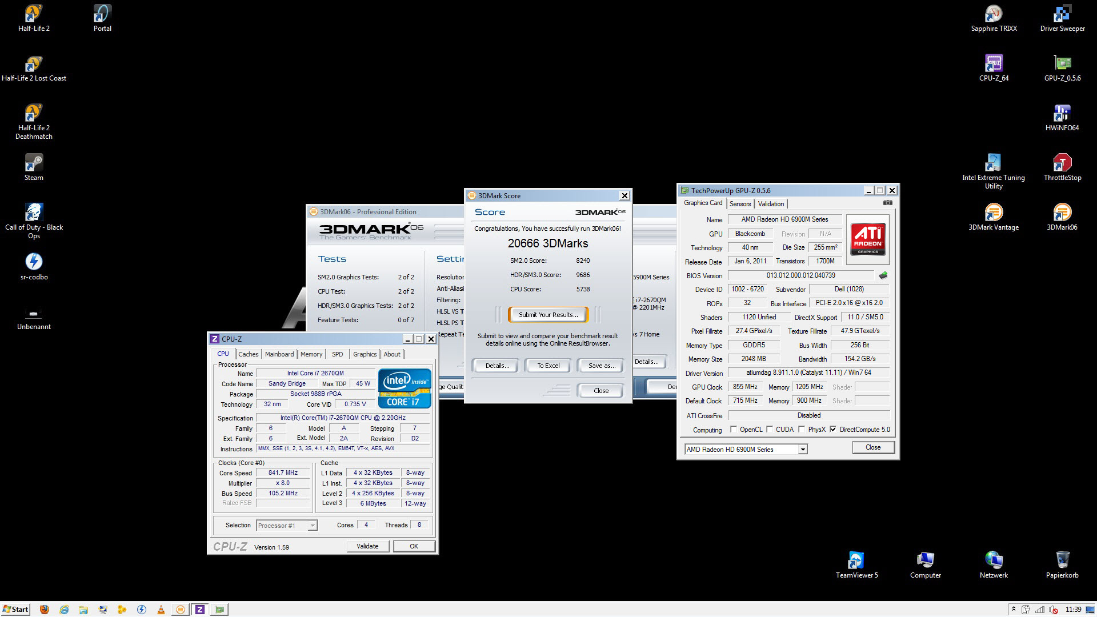
Task: Select the Papierkorb recycle bin icon
Action: 1062,565
